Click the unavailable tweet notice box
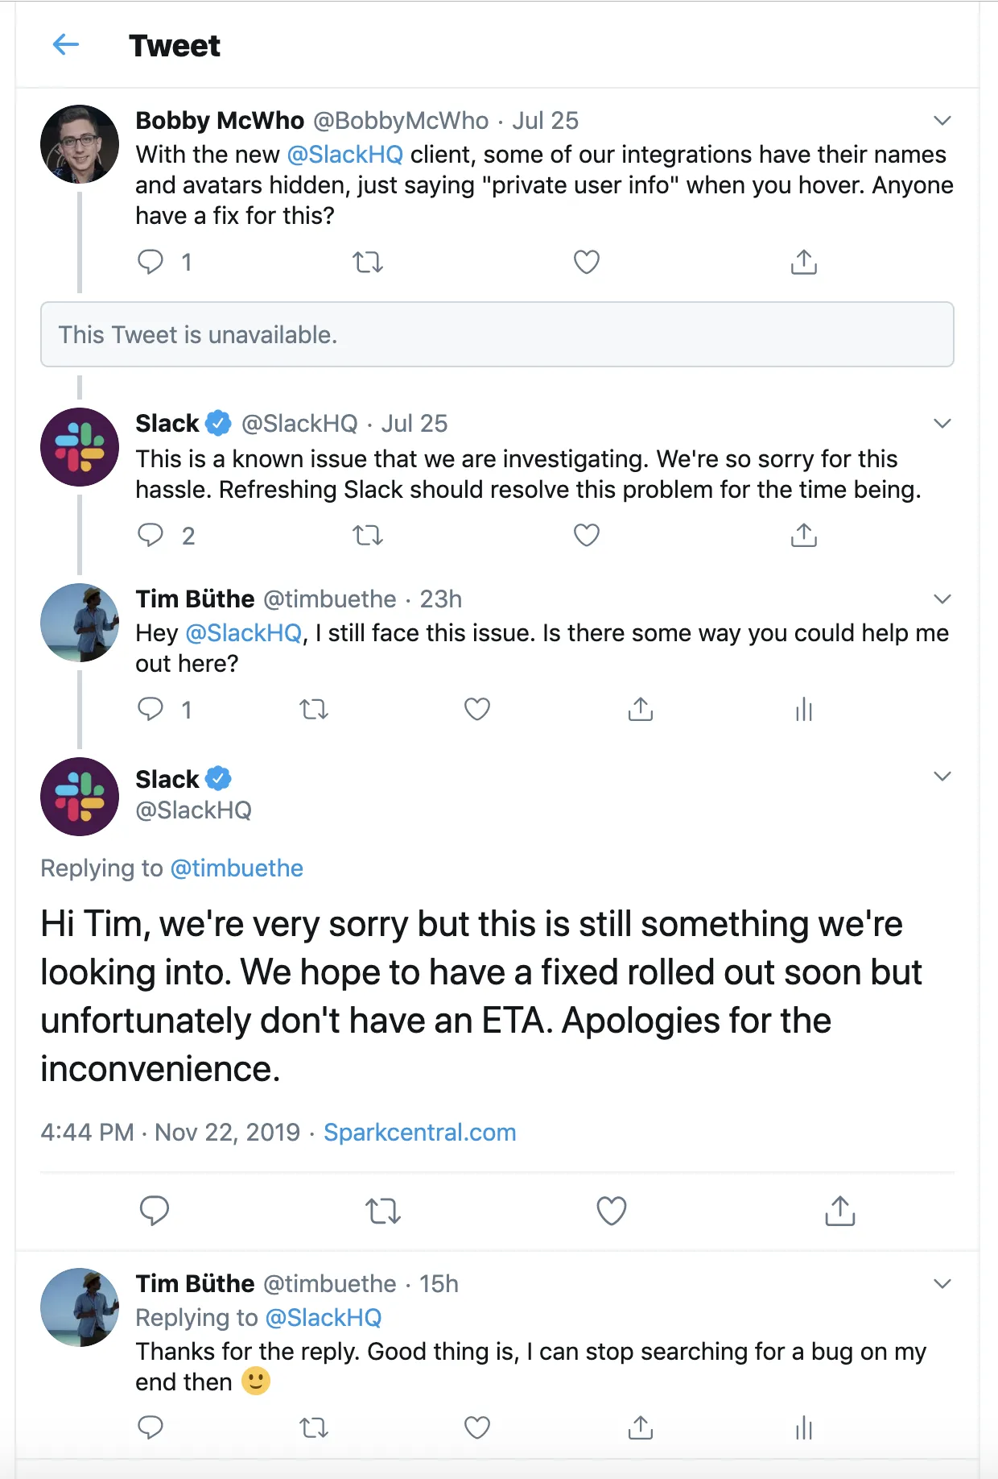Viewport: 998px width, 1479px height. click(497, 334)
